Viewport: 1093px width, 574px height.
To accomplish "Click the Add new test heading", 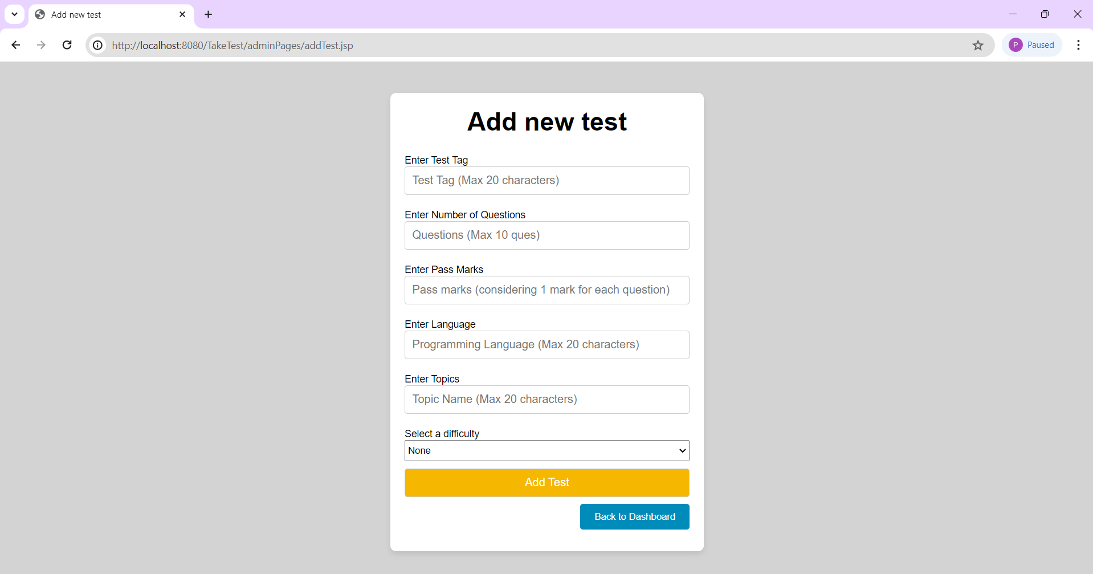I will point(547,122).
